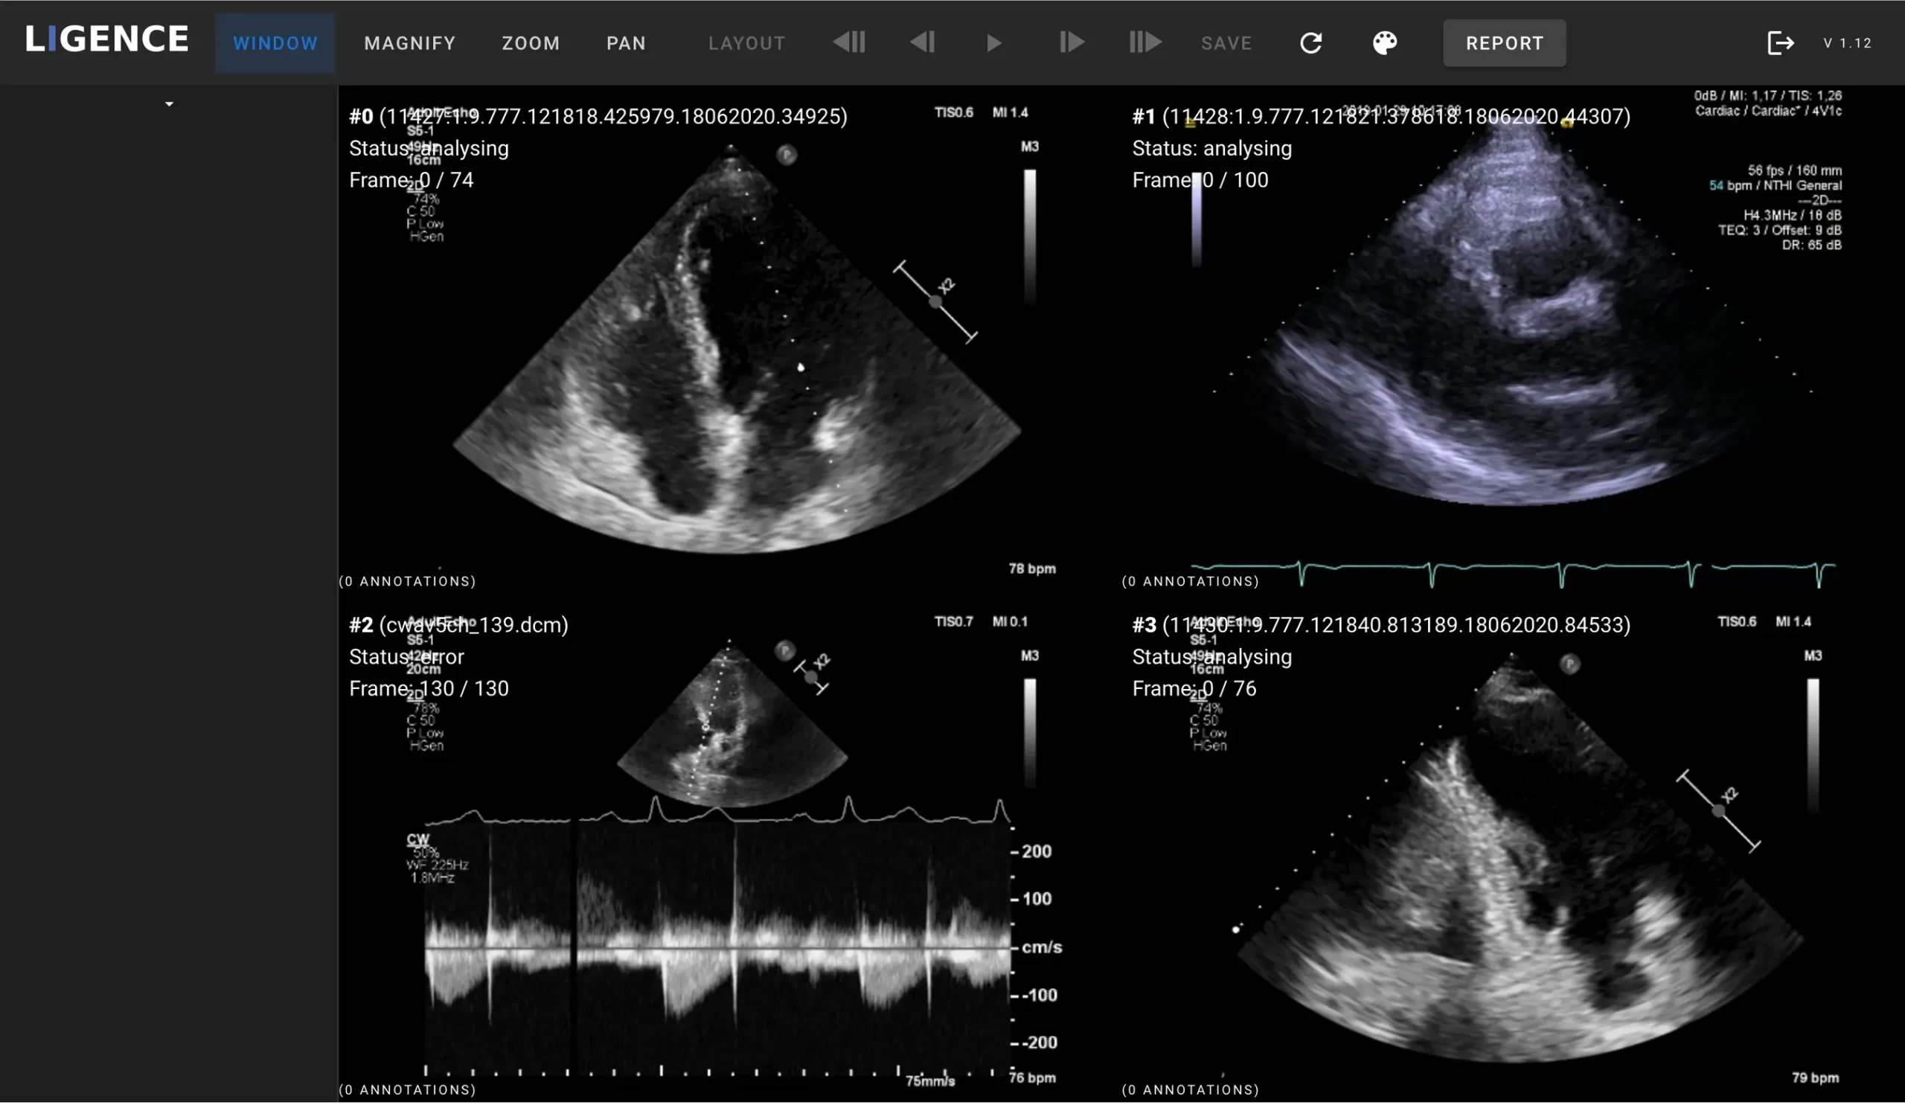Click 'Frame: 130 / 130' text

[429, 688]
